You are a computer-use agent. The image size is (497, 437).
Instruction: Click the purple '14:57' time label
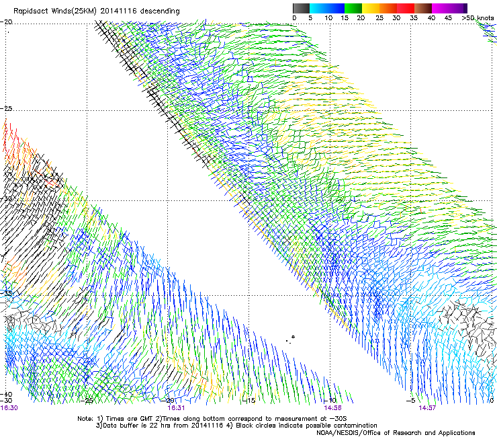pos(427,408)
